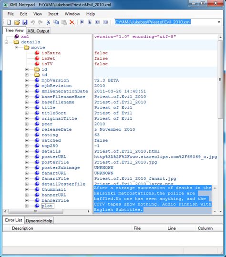Select the posterURL tree element
226x257 pixels.
pos(54,157)
